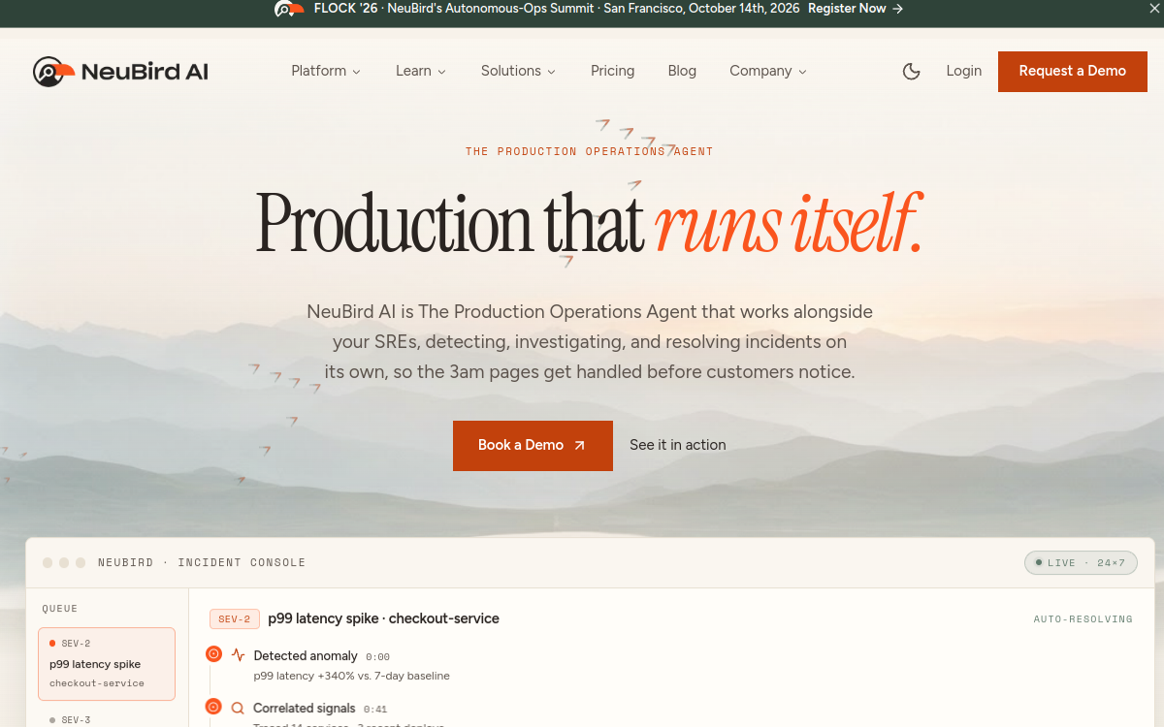Expand the Platform dropdown menu

pos(326,71)
